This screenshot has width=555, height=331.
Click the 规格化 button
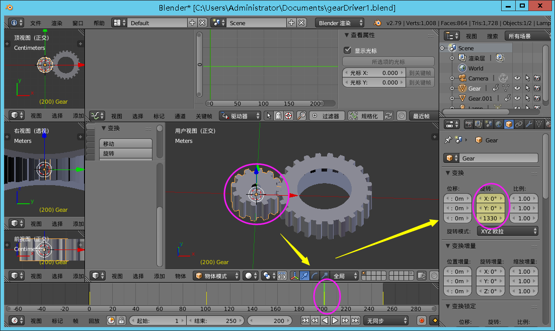click(x=365, y=116)
